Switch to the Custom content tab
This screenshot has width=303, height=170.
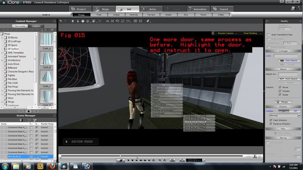pyautogui.click(x=36, y=26)
